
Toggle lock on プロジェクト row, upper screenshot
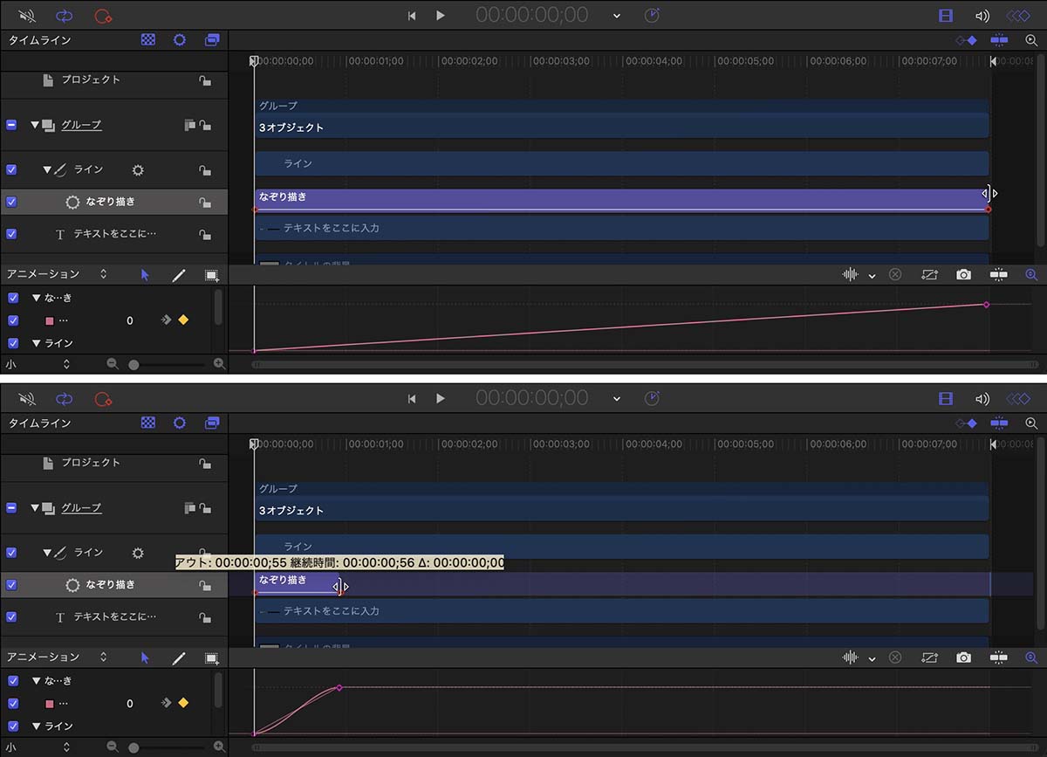click(x=204, y=80)
